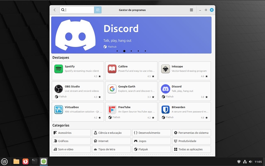Select the first banner carousel dot
The height and width of the screenshot is (166, 265).
(x=117, y=51)
